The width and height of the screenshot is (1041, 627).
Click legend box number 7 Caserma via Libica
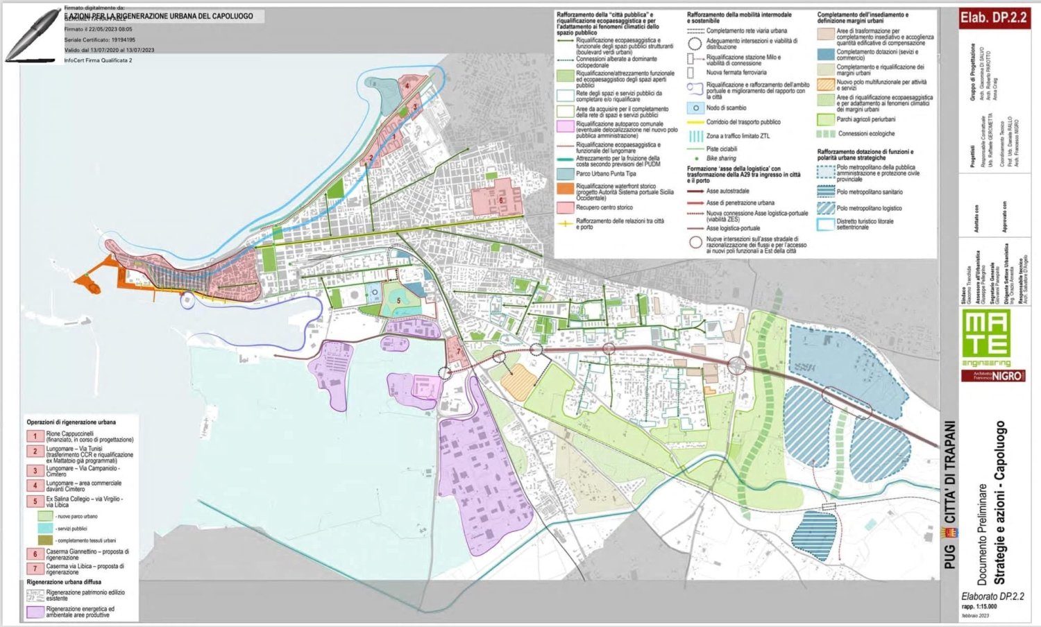[x=35, y=569]
